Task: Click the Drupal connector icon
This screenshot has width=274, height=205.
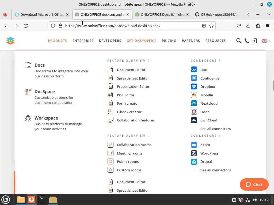Action: tap(194, 161)
